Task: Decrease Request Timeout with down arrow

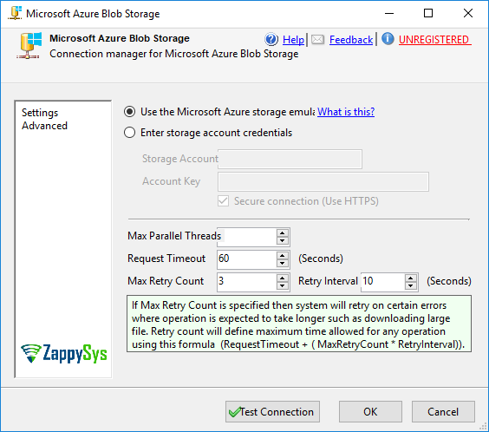Action: point(283,264)
